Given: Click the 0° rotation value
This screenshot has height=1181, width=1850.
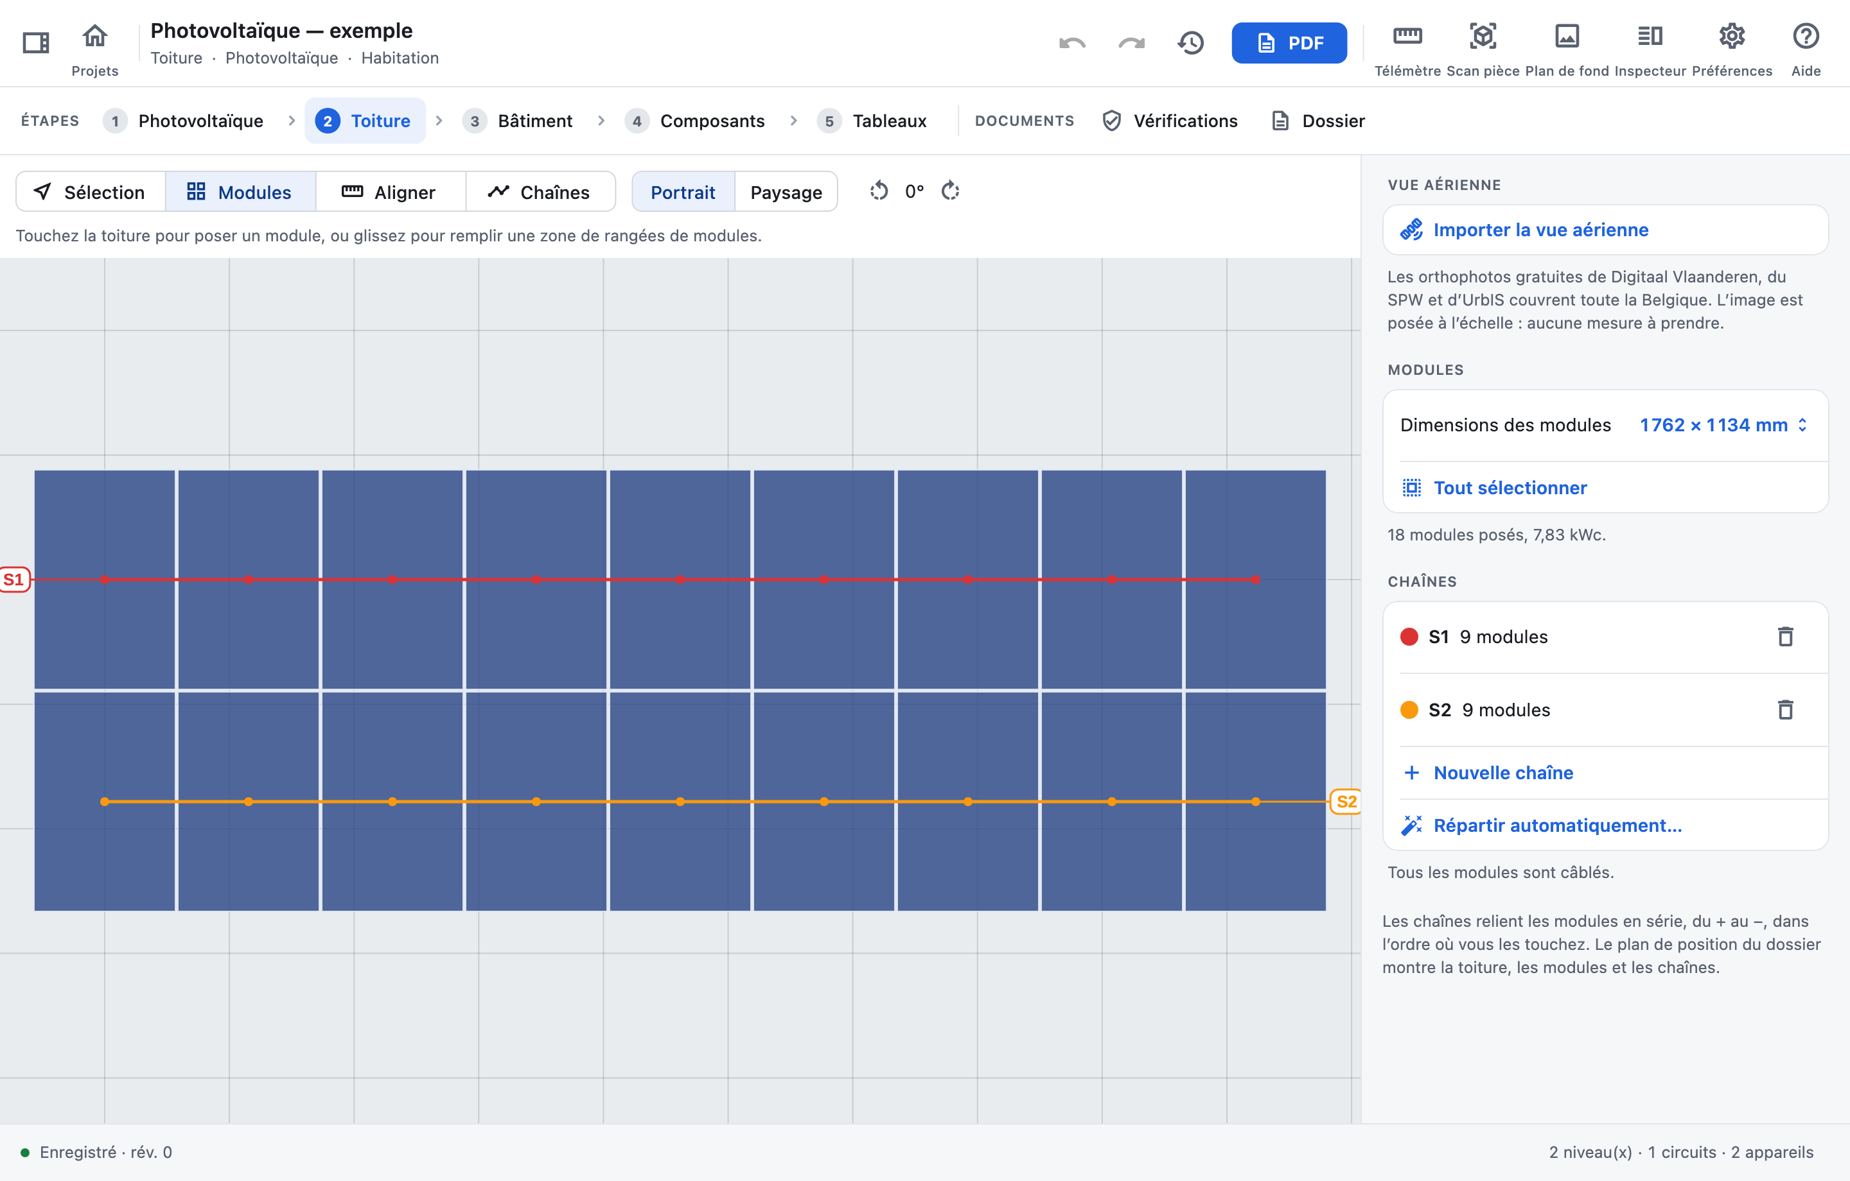Looking at the screenshot, I should coord(914,191).
